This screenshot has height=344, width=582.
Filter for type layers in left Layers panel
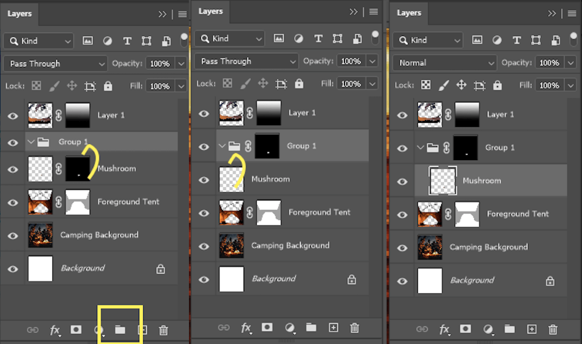click(x=127, y=41)
